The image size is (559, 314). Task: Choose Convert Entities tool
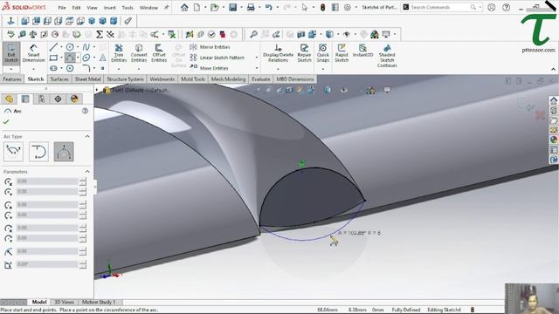tap(139, 53)
